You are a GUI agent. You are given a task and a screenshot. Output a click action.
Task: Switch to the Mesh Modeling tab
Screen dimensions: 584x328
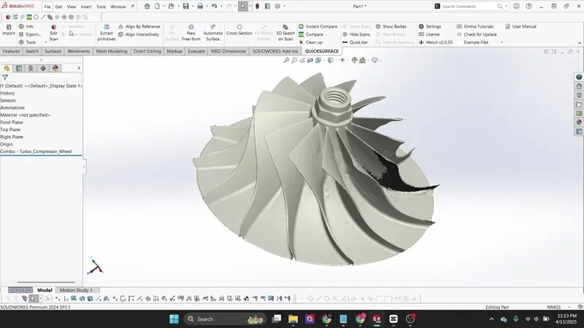pyautogui.click(x=111, y=52)
